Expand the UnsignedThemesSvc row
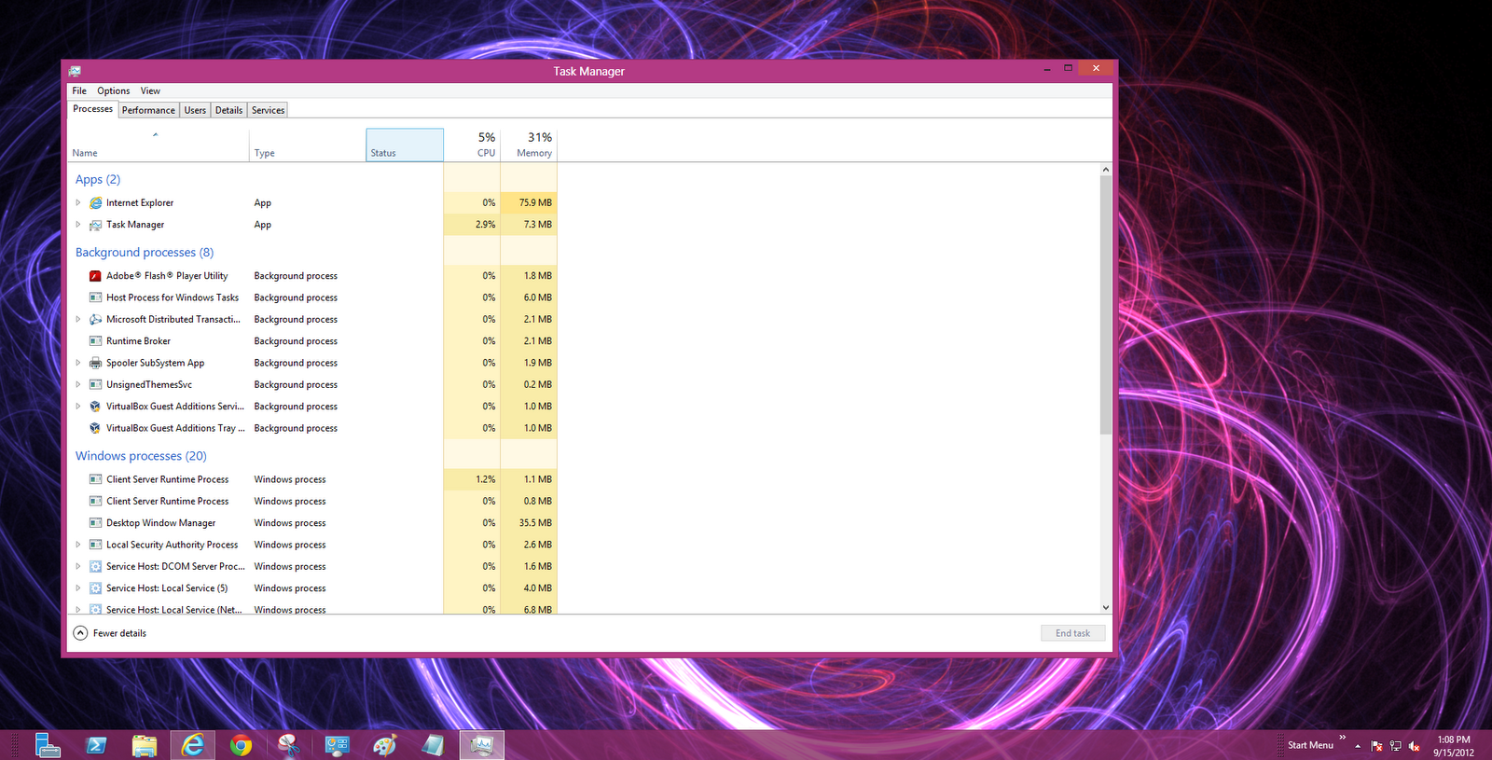 [78, 384]
